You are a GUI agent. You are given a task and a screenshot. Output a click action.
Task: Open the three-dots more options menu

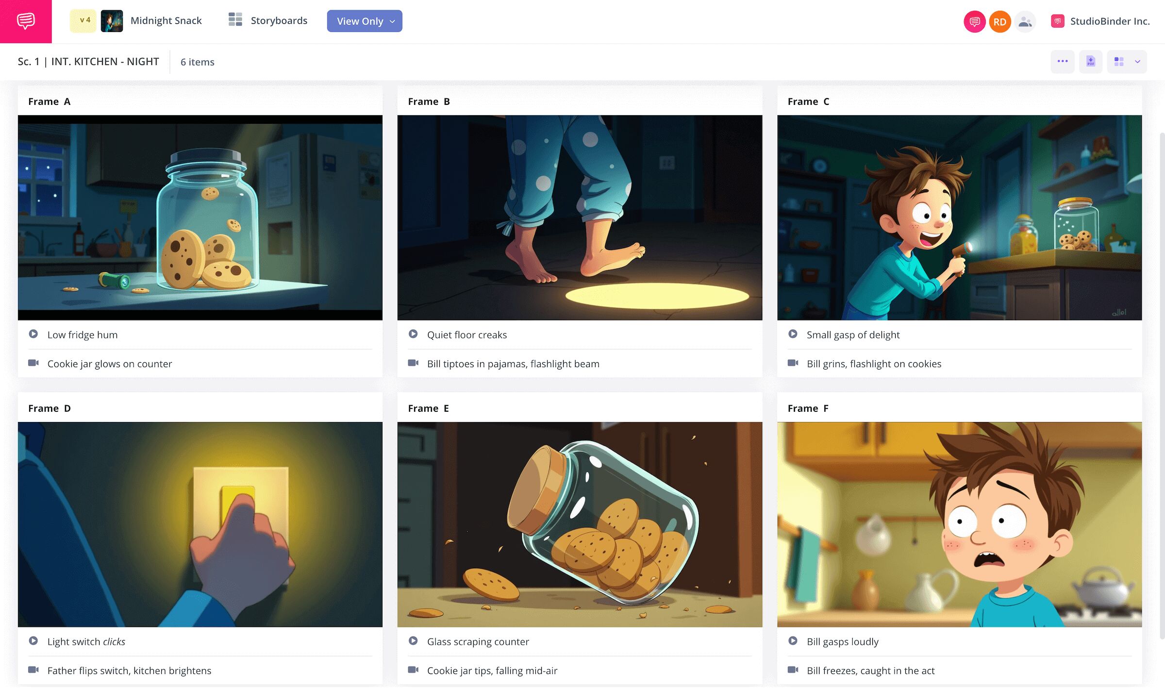[x=1062, y=62]
